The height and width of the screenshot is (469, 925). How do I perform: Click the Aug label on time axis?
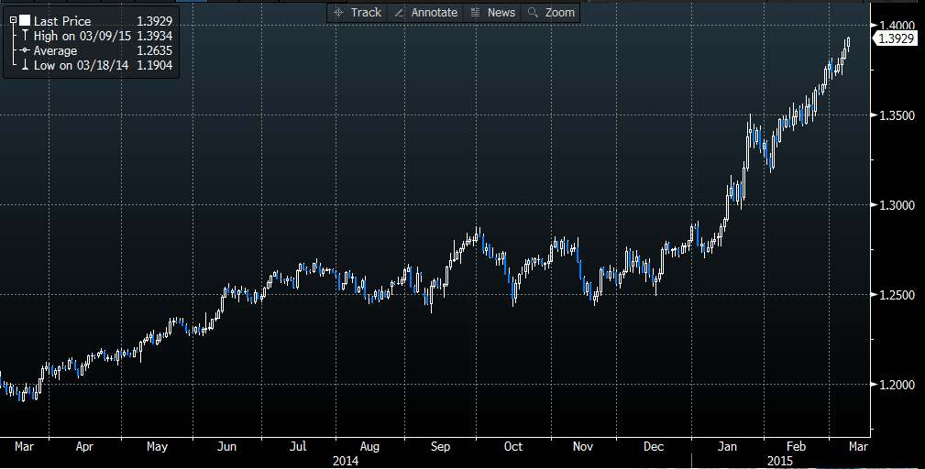[369, 447]
